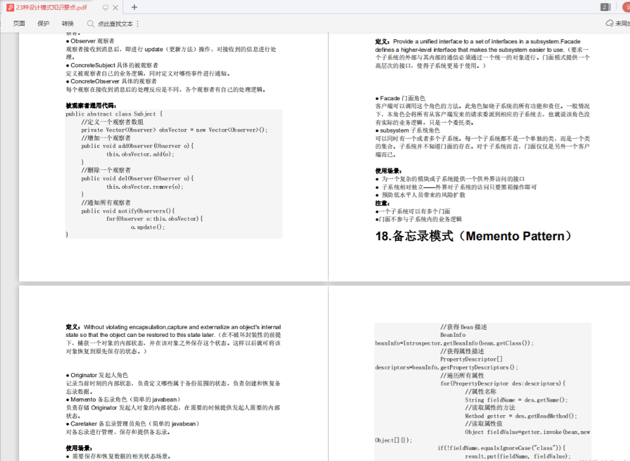This screenshot has height=461, width=630.
Task: Click the code line public void delObserver(Observer o)
Action: 137,179
